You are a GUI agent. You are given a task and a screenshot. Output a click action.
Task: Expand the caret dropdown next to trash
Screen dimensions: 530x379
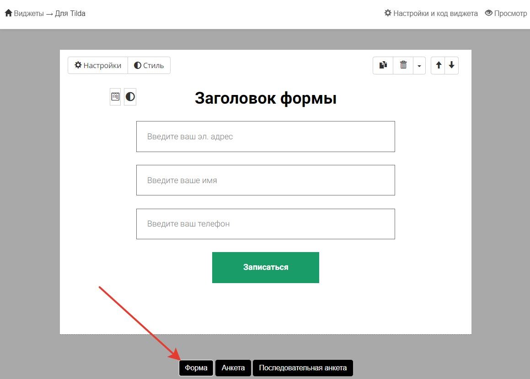pos(419,65)
